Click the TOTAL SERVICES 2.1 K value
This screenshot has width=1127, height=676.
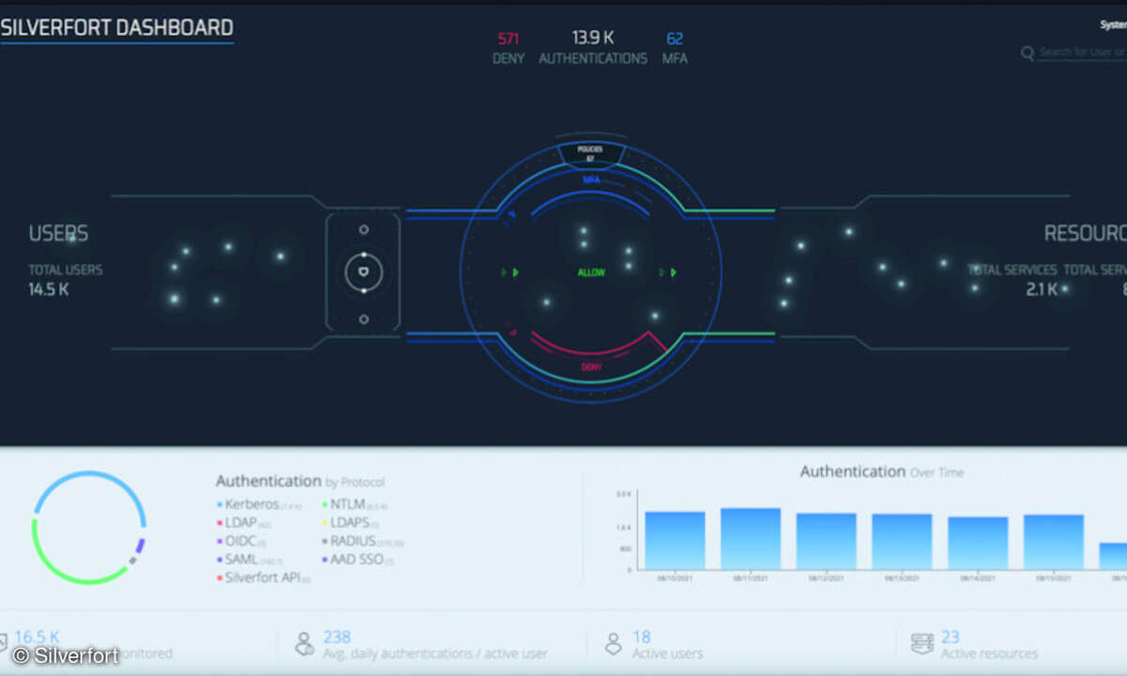[x=1042, y=289]
